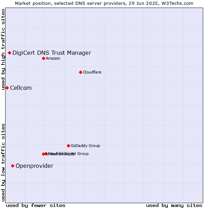
Task: Select the Openprovider red marker
Action: tap(13, 166)
